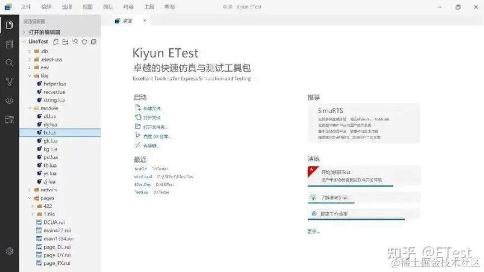Open 提高工作效率 walkthrough
This screenshot has height=272, width=484.
click(364, 214)
